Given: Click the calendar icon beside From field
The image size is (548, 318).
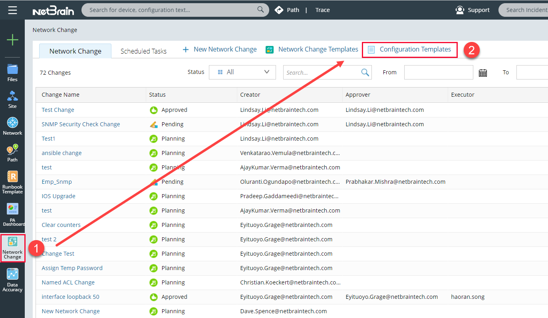Looking at the screenshot, I should click(x=482, y=73).
